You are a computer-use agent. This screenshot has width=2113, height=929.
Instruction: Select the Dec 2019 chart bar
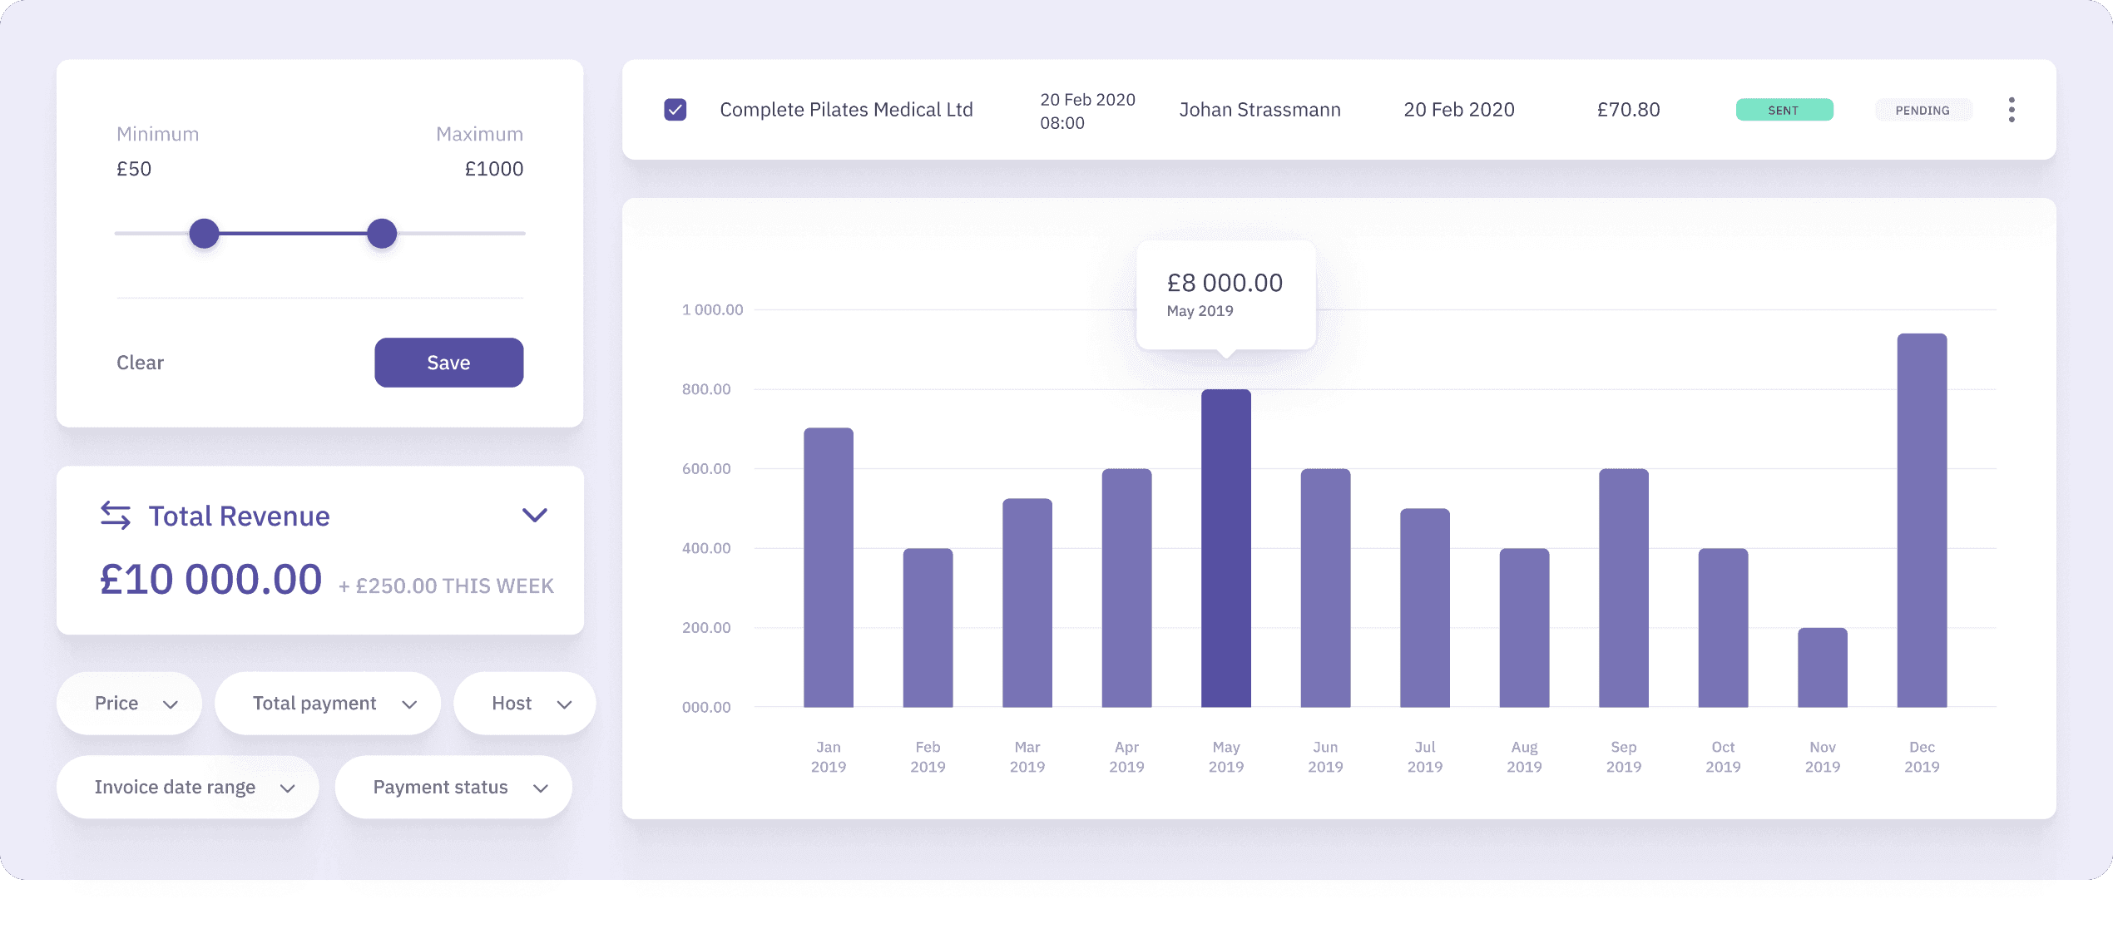pyautogui.click(x=1921, y=521)
